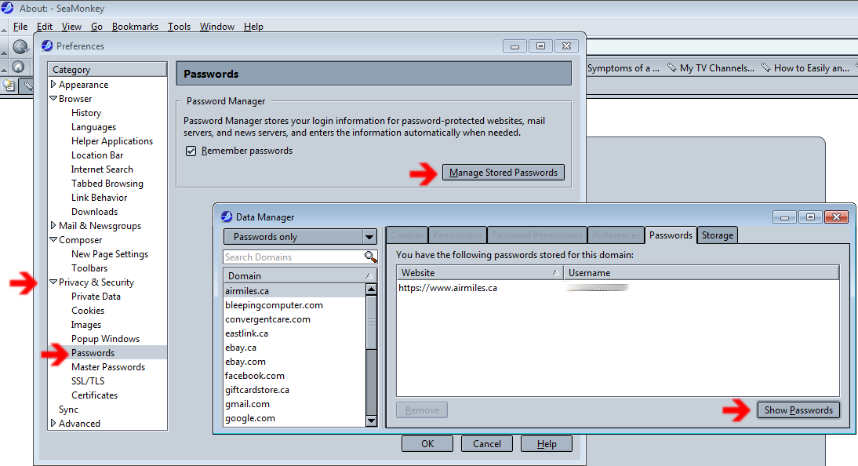Open Tabbed Browsing category

click(x=107, y=184)
